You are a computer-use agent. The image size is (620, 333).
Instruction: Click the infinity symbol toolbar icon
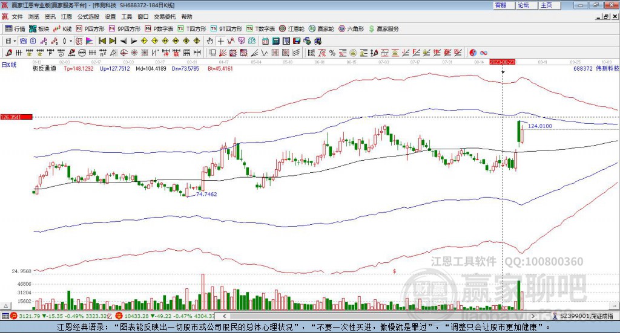click(484, 52)
